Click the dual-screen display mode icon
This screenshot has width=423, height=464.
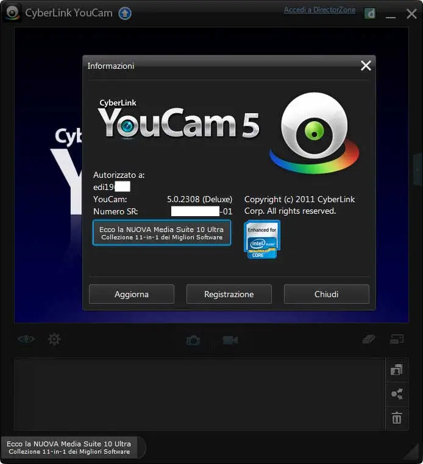coord(397,339)
